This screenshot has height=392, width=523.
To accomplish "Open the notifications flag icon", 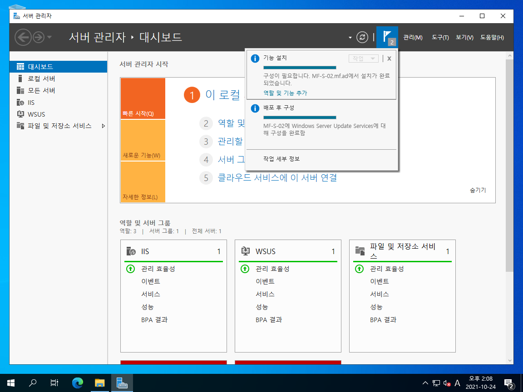I will click(x=387, y=37).
